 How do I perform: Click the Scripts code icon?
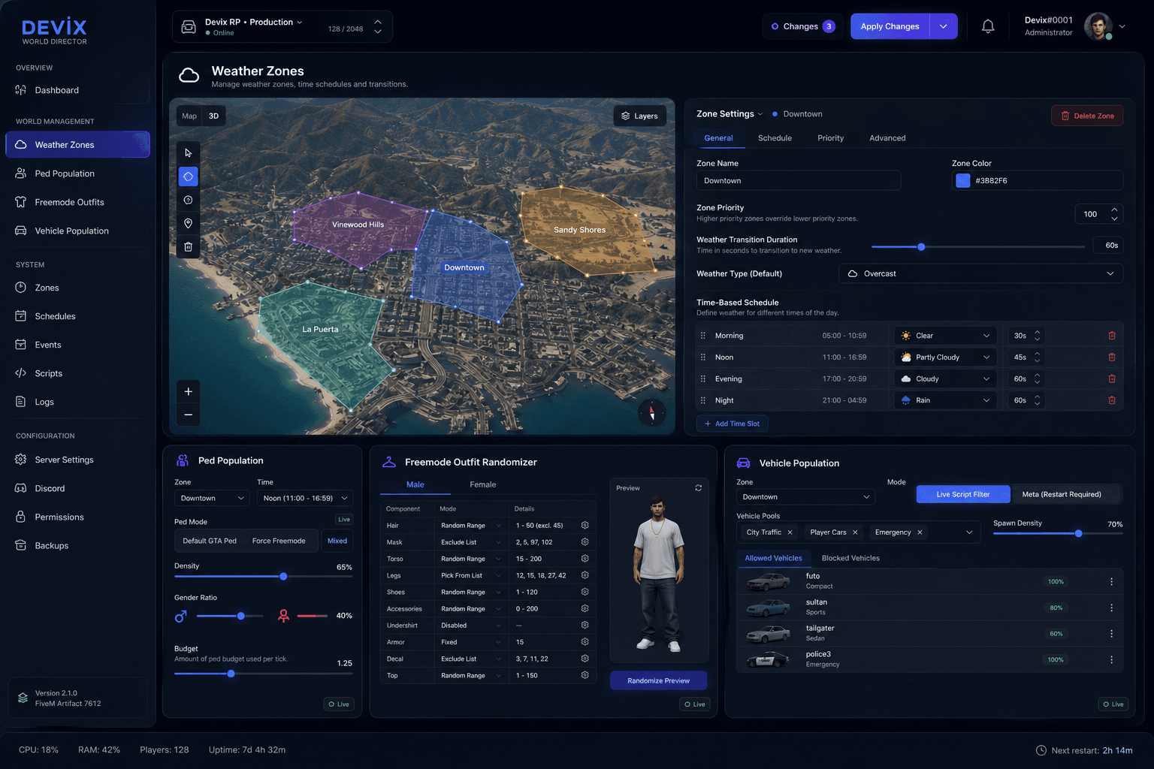click(x=21, y=373)
